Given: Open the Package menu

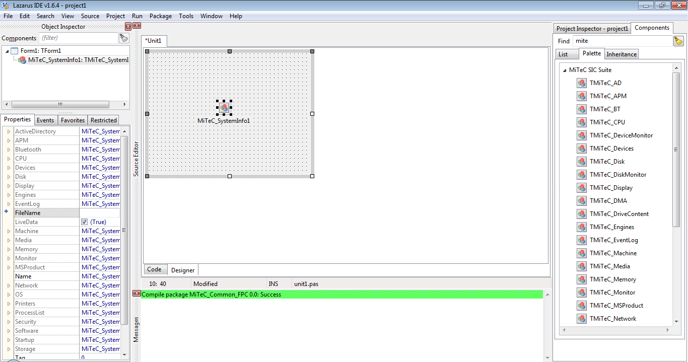Looking at the screenshot, I should (x=161, y=16).
